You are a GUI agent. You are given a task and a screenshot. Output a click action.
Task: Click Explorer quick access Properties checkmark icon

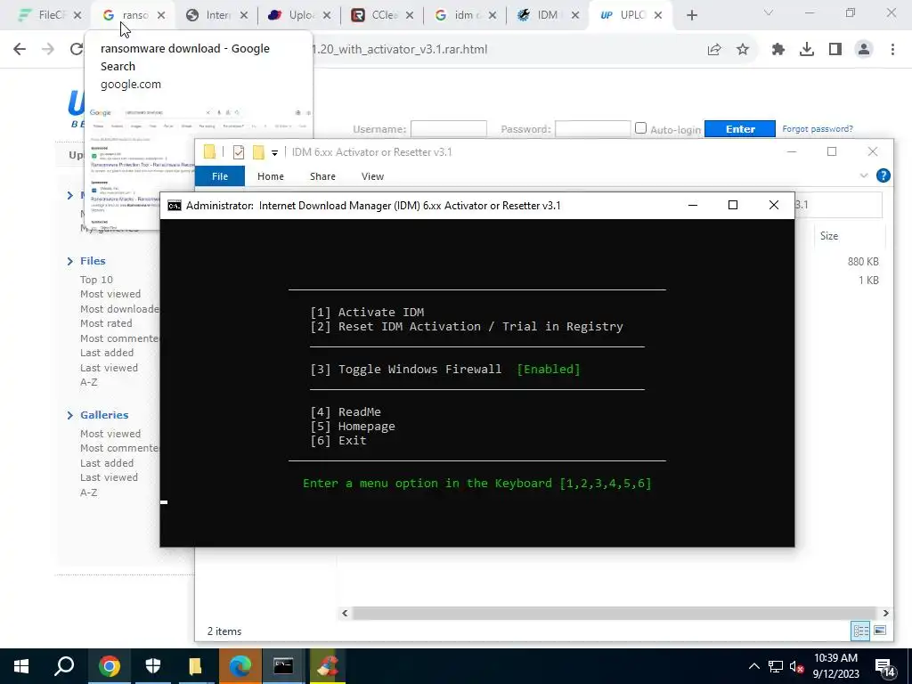(239, 152)
